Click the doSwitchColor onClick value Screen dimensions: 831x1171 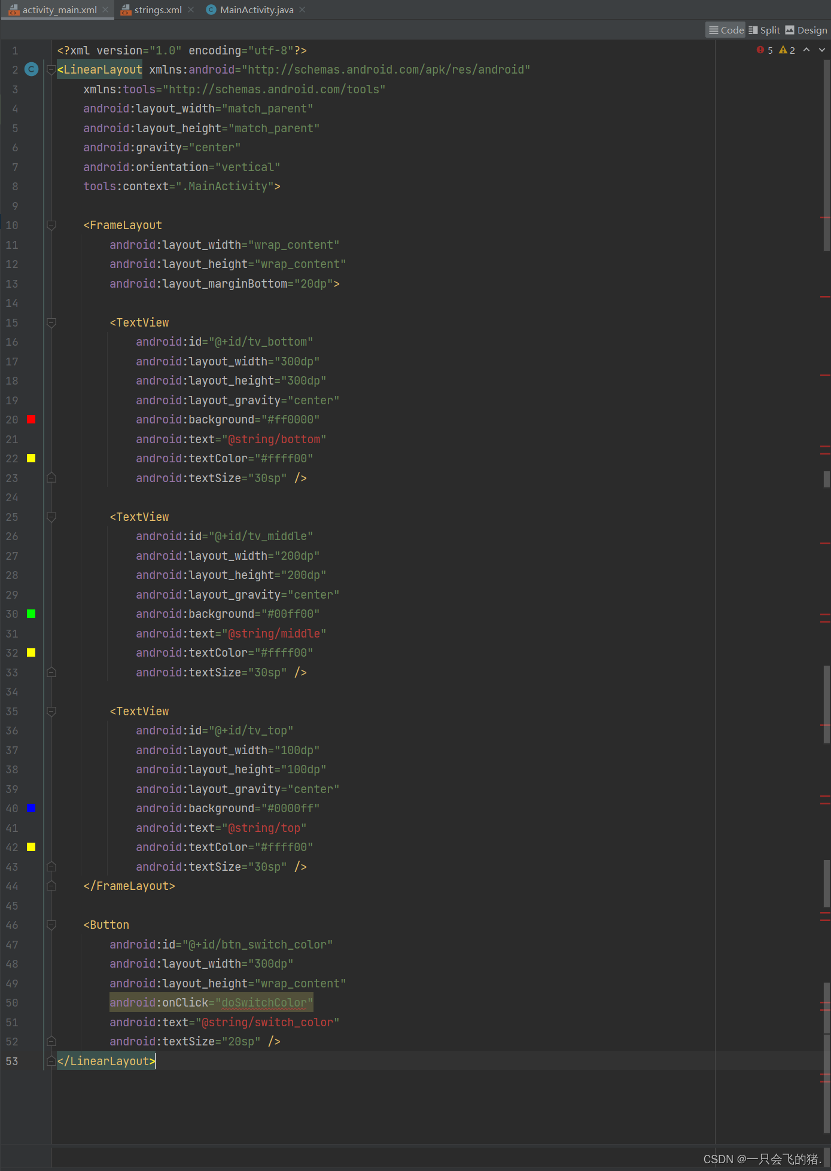pos(264,1002)
